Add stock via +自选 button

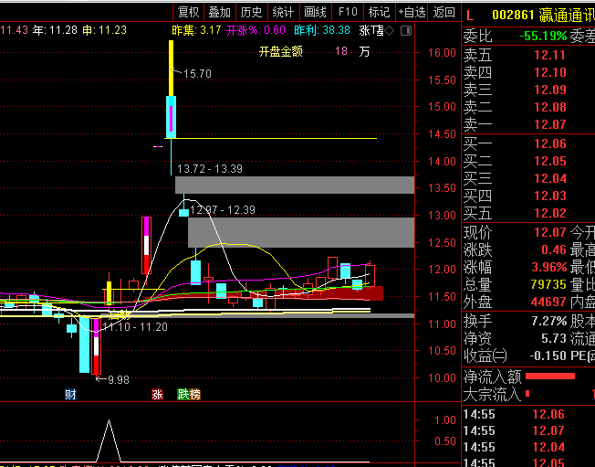pos(412,12)
